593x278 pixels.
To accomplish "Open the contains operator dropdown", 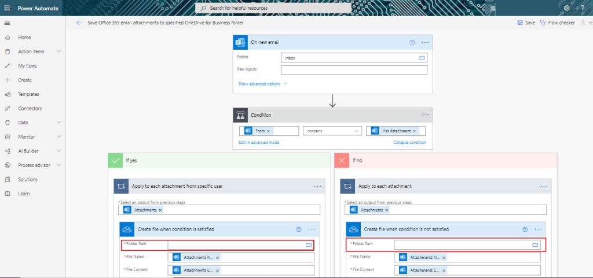I will tap(332, 131).
